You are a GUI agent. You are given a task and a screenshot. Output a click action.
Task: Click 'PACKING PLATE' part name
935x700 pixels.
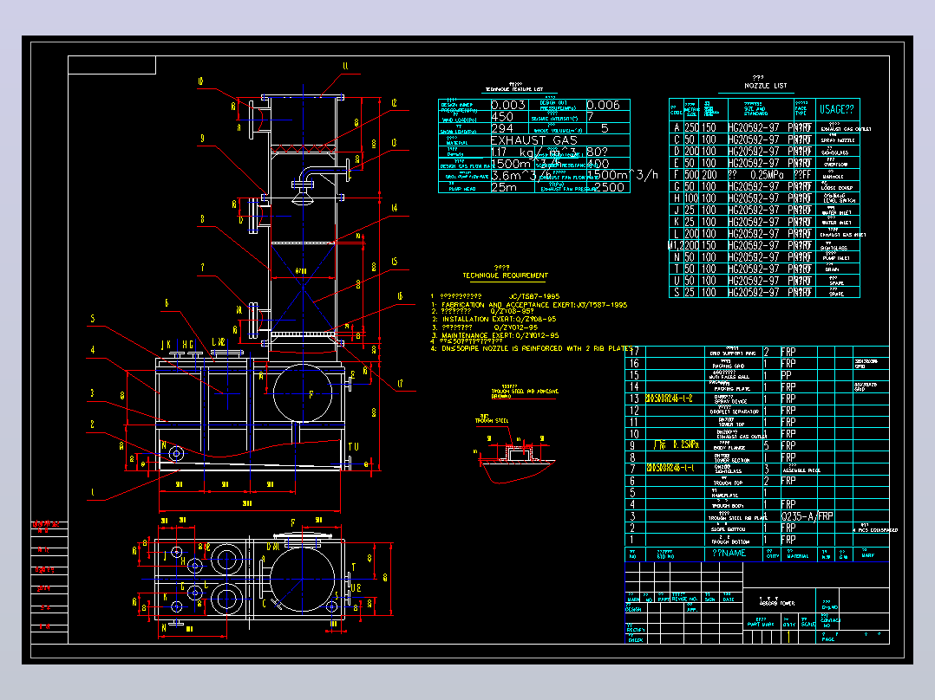click(732, 389)
